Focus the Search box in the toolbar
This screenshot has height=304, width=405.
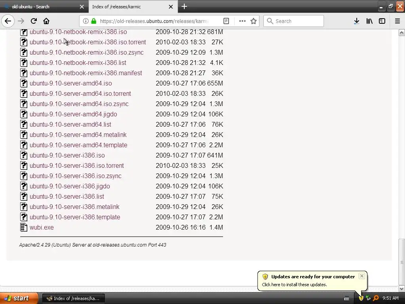(293, 21)
